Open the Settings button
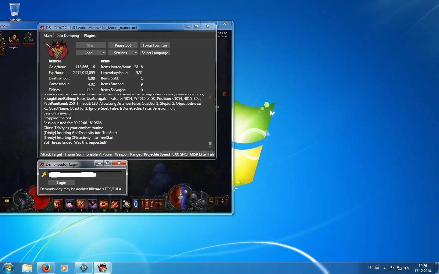 pyautogui.click(x=120, y=53)
